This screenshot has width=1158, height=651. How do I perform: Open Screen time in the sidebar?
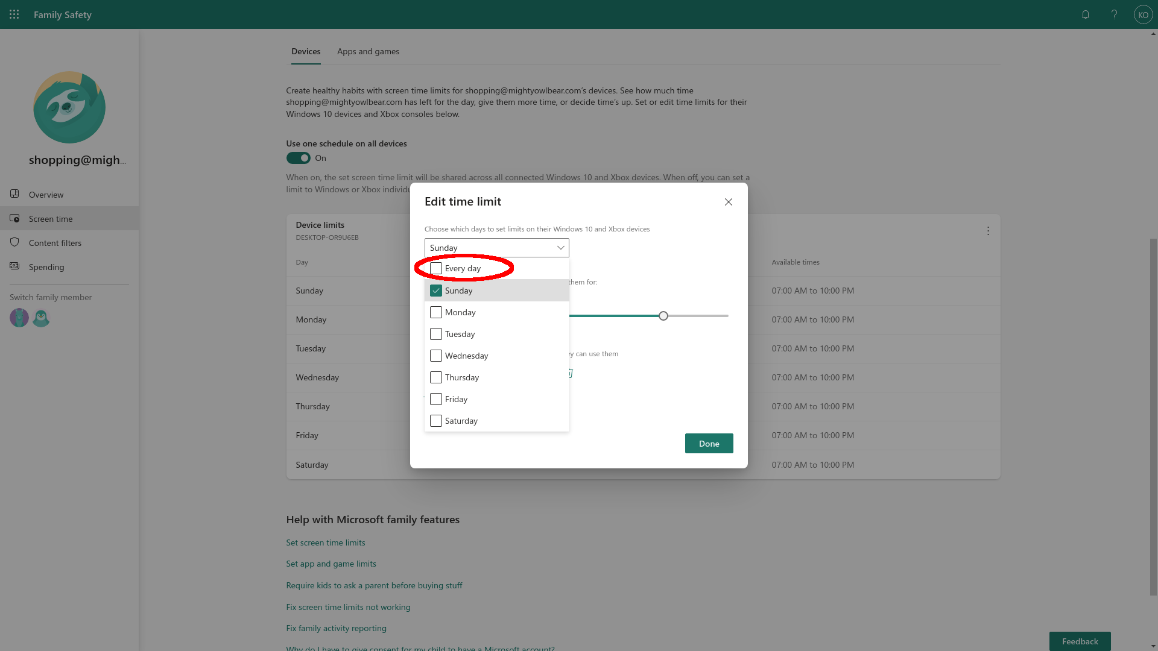69,218
